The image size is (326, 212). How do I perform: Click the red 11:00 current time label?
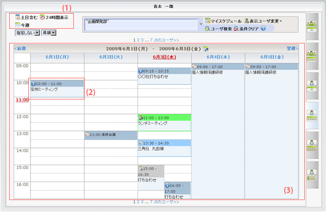coord(22,99)
